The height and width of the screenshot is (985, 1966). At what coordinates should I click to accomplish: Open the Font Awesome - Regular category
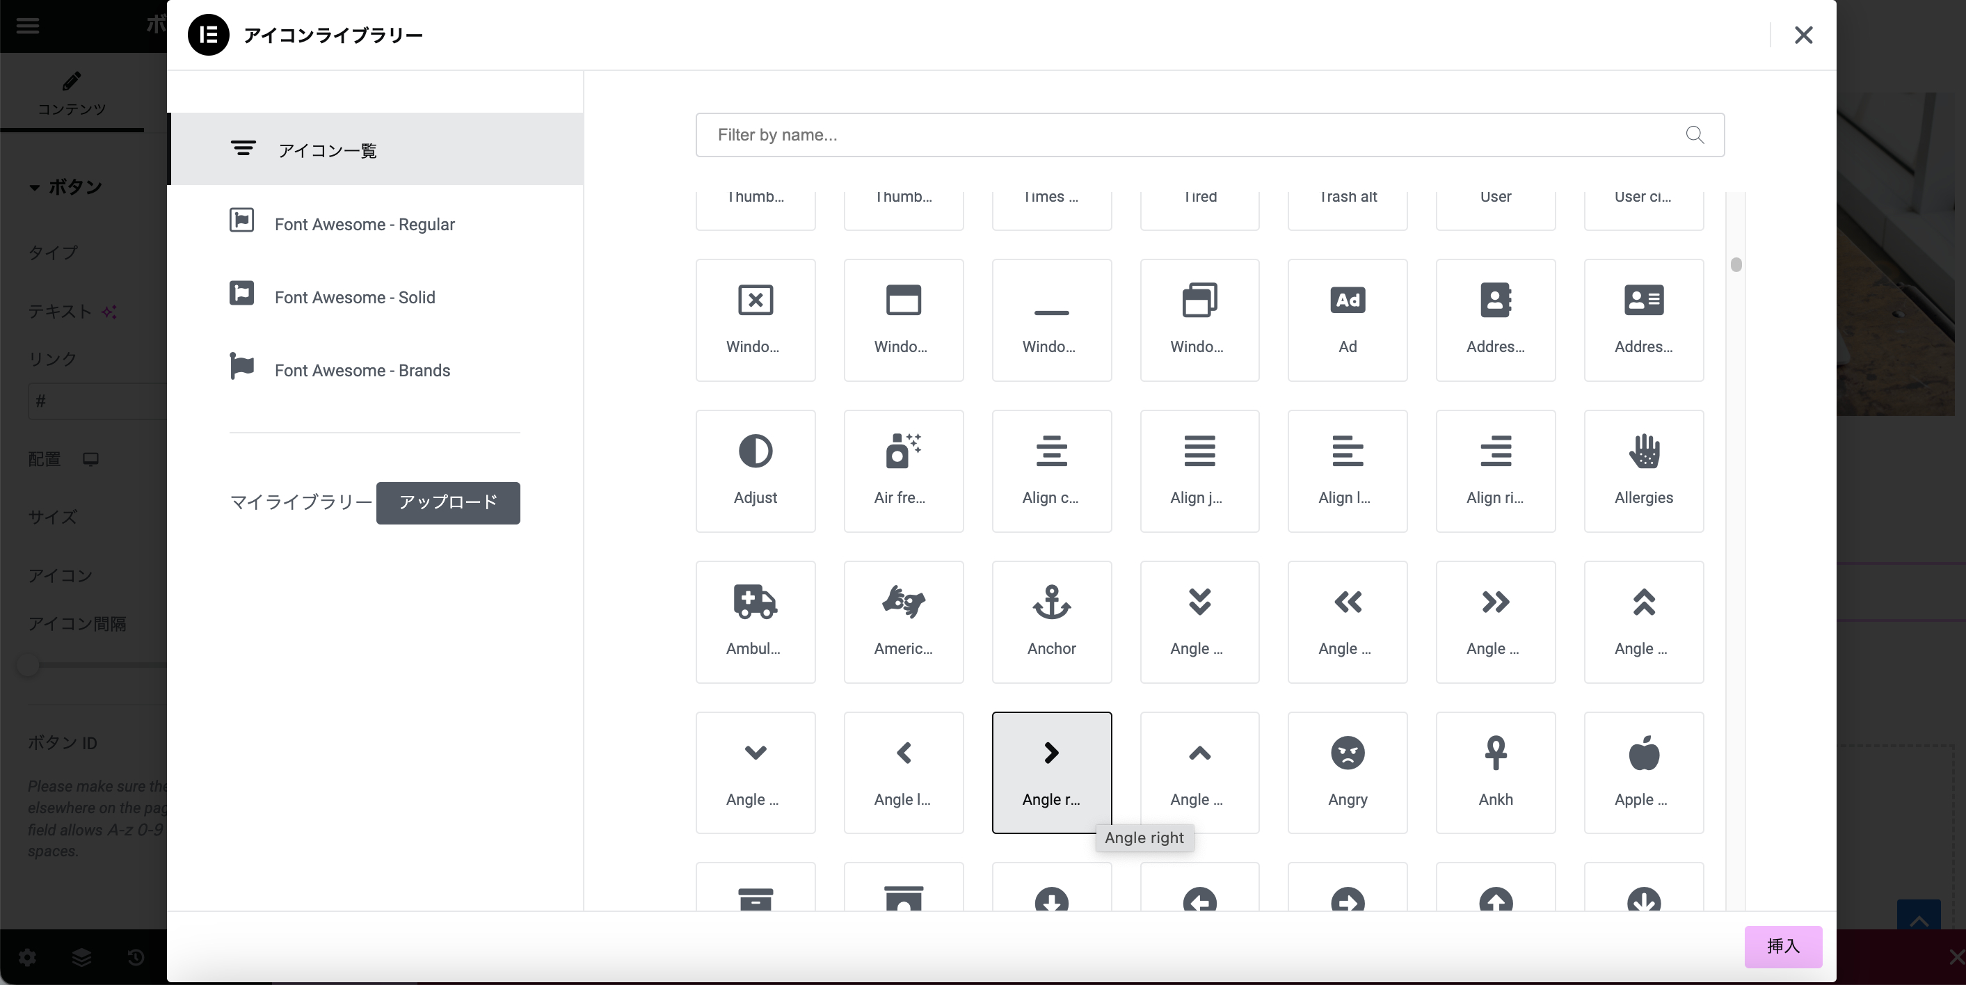point(364,224)
